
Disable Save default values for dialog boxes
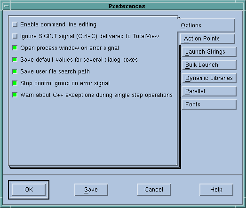click(15, 60)
